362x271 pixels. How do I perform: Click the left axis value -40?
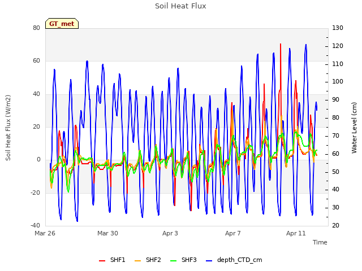tap(35, 225)
